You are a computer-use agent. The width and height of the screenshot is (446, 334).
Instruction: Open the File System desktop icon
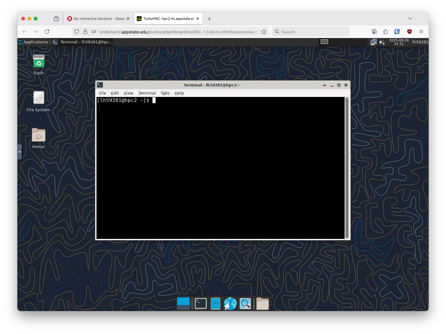click(x=39, y=98)
